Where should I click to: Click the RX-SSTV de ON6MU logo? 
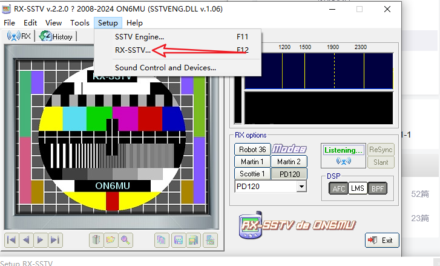point(297,225)
